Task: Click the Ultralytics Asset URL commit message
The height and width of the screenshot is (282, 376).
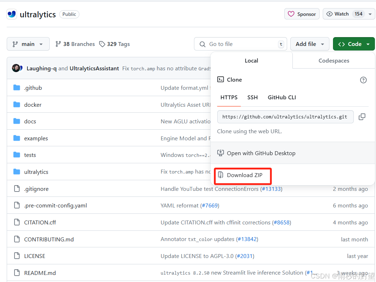Action: coord(186,105)
